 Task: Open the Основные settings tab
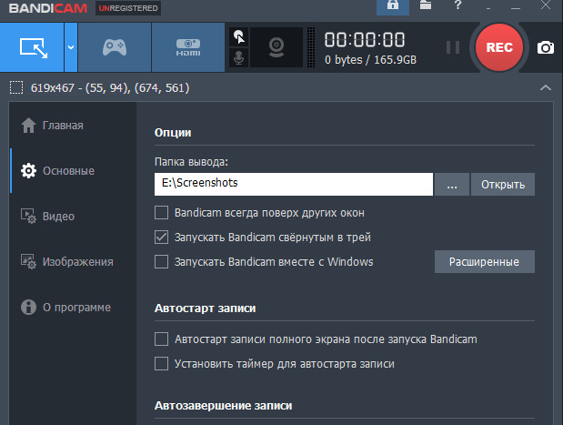(x=74, y=171)
